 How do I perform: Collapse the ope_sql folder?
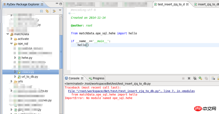(11, 43)
